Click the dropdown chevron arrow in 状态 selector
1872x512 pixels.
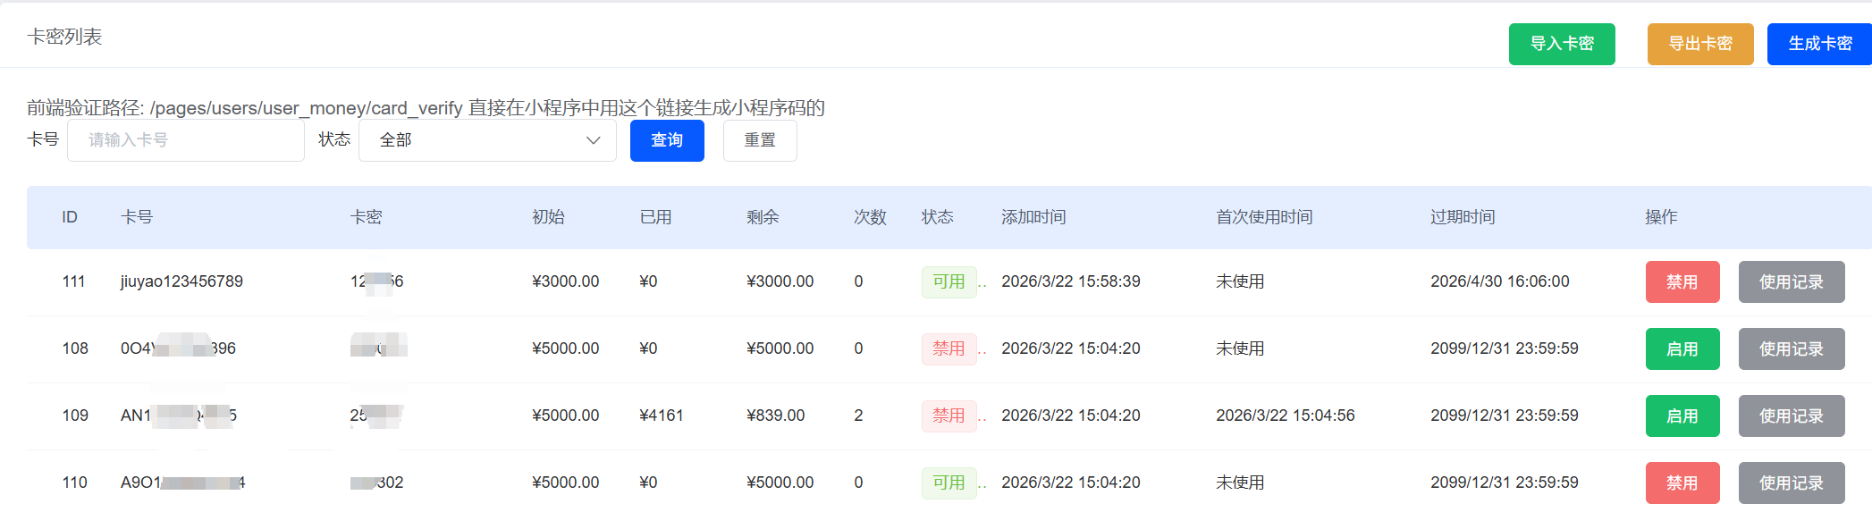click(593, 140)
